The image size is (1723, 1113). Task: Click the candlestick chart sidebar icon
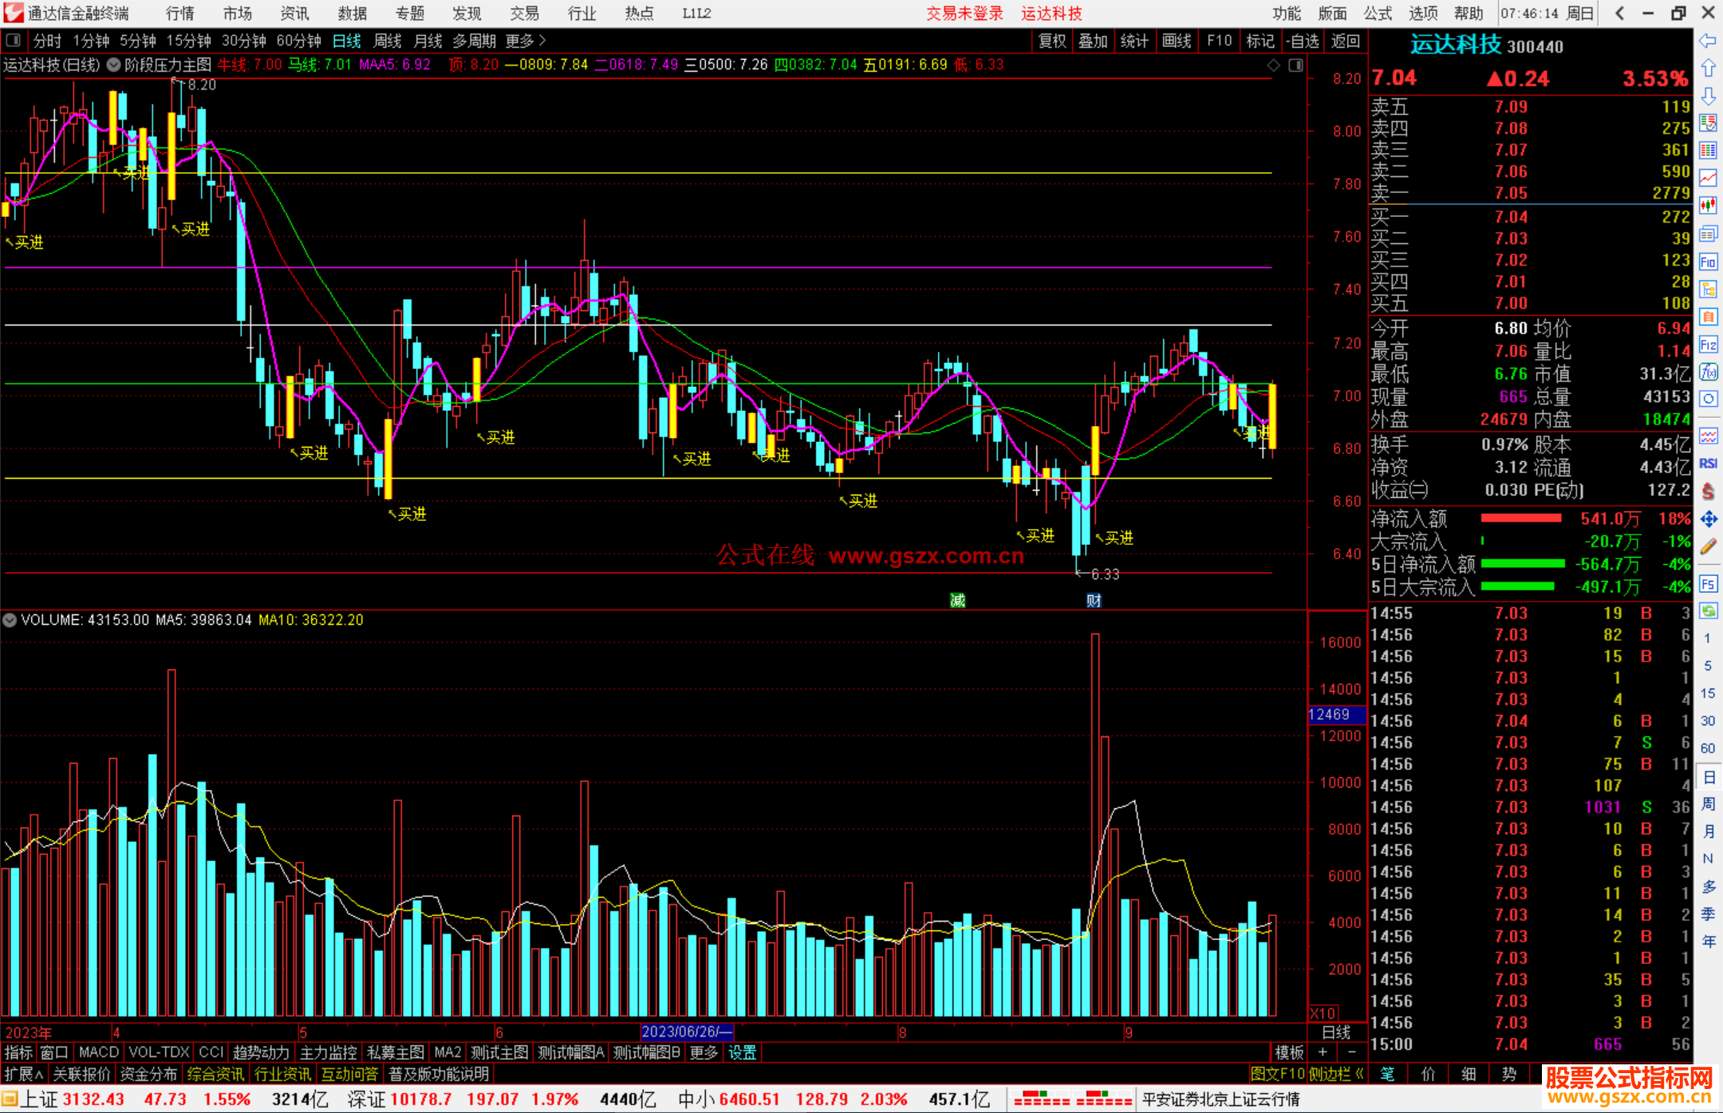tap(1708, 206)
